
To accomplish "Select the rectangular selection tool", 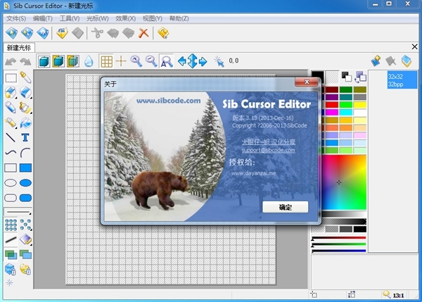I will [11, 78].
